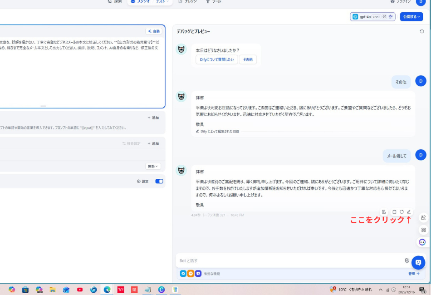Open the log via document icon beside reply

pos(384,211)
